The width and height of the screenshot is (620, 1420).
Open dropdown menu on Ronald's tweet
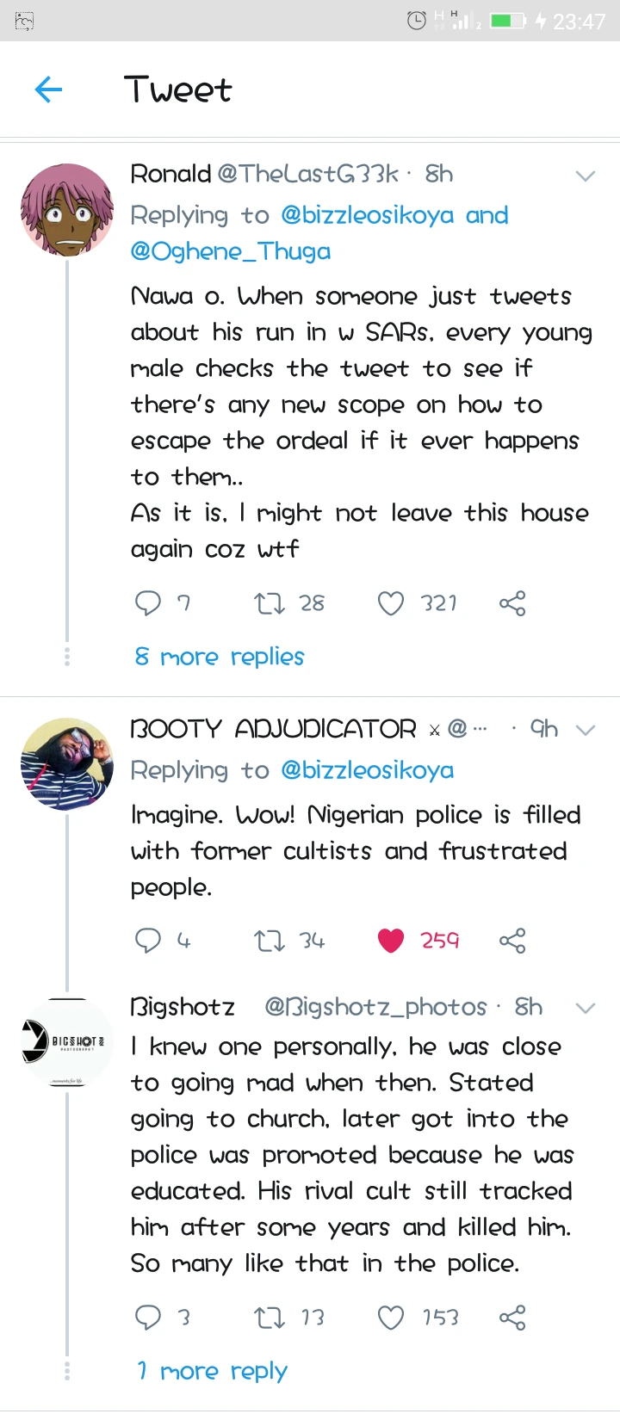[586, 176]
